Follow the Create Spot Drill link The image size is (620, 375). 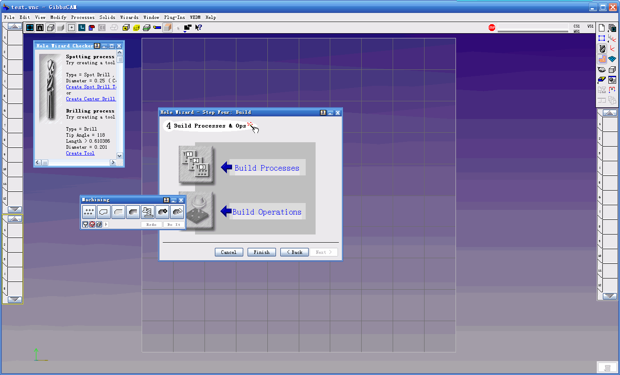91,87
